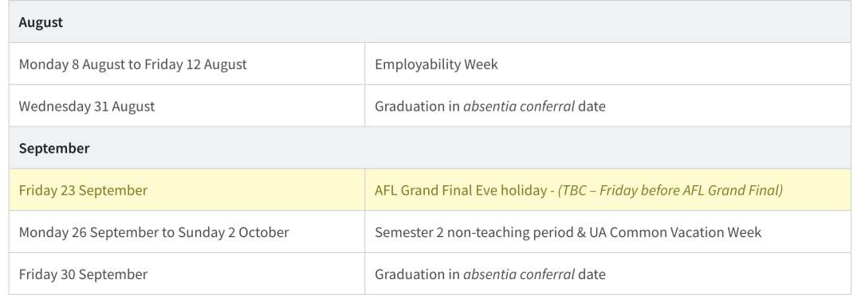Click 'Friday 12 August' in the date range
This screenshot has height=295, width=861.
point(195,64)
